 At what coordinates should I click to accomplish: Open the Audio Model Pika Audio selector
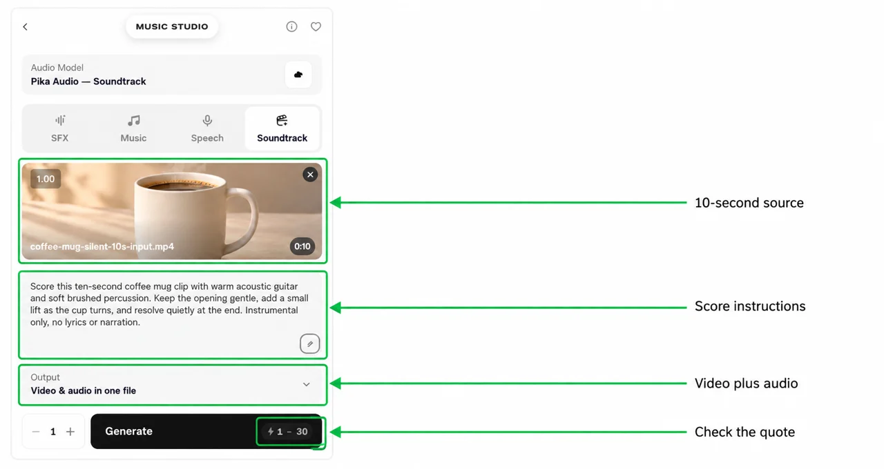172,74
